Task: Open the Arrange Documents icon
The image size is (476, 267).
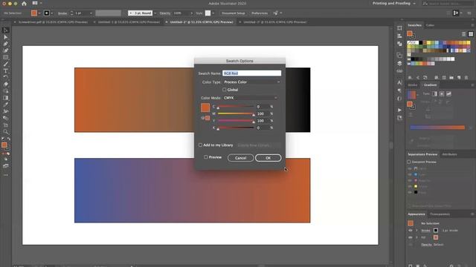Action: (x=35, y=3)
